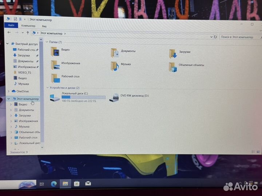Collapse the Быстрый доступ tree node

(x=7, y=44)
